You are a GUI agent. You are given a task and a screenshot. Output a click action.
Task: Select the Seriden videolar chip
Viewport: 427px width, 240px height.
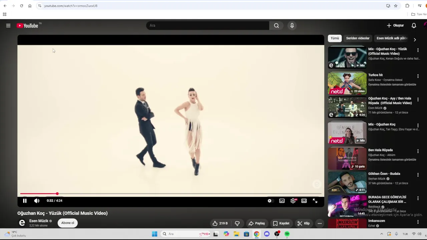[x=358, y=38]
